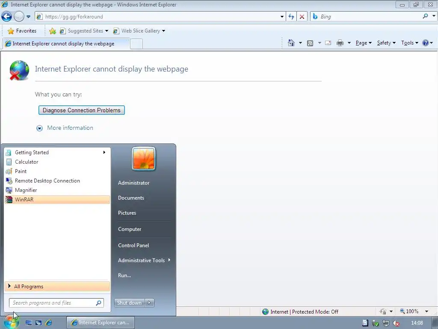Select the 'Internet Explorer cannot display the webpage' tab
This screenshot has width=438, height=329.
(65, 44)
